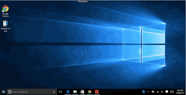Open the Windows Start menu

tap(4, 92)
